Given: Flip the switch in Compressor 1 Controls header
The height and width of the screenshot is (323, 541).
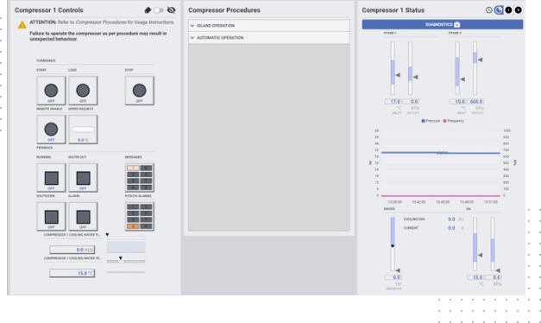Looking at the screenshot, I should pyautogui.click(x=159, y=10).
